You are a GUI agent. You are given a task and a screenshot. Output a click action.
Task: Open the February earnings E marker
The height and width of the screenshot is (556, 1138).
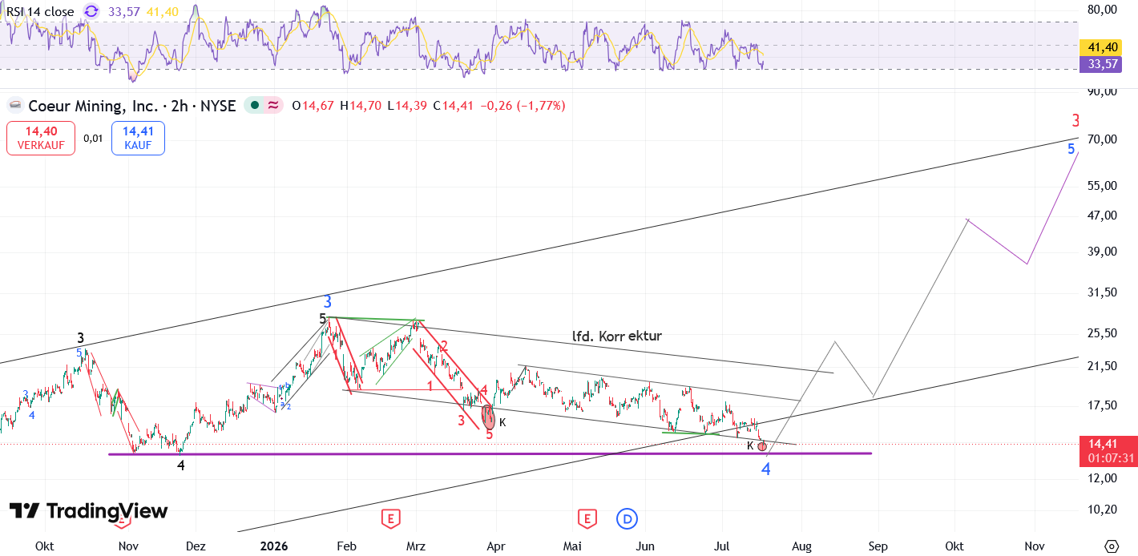390,519
